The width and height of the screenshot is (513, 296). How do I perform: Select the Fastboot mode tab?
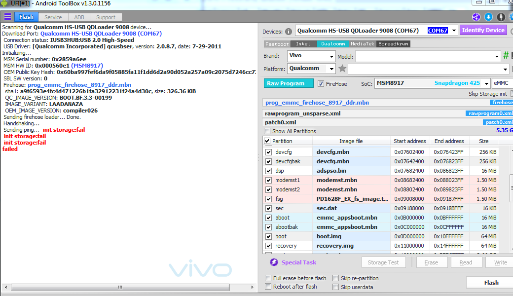pyautogui.click(x=277, y=44)
